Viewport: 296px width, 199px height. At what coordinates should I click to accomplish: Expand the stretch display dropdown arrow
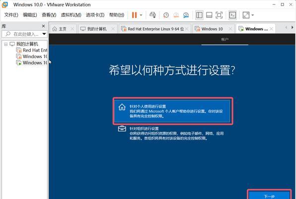point(253,15)
